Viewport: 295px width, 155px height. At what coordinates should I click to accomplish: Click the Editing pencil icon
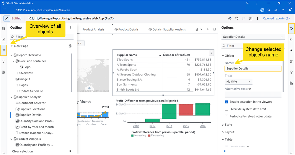tap(6, 18)
